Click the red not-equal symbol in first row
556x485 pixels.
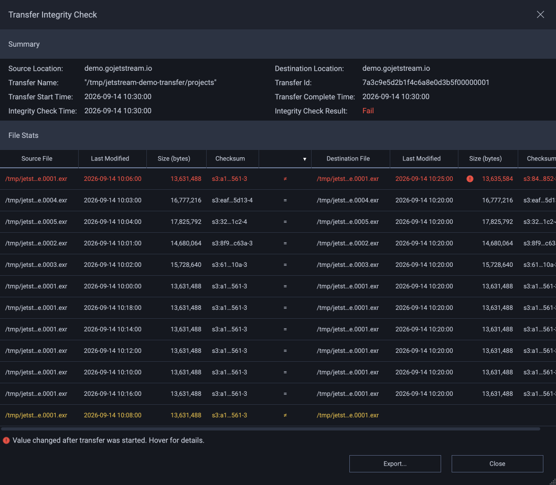pyautogui.click(x=285, y=179)
